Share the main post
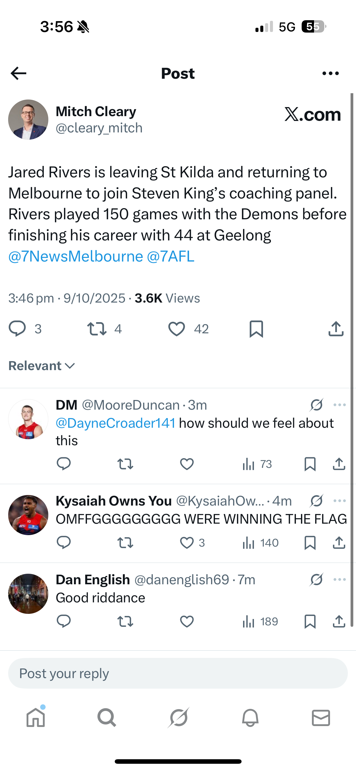Image resolution: width=356 pixels, height=771 pixels. [336, 329]
